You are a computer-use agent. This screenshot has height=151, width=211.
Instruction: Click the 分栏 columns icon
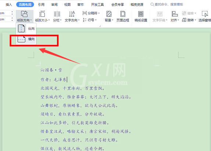[57, 14]
